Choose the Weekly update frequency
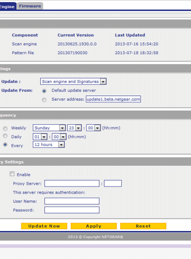The image size is (191, 259). pos(5,128)
